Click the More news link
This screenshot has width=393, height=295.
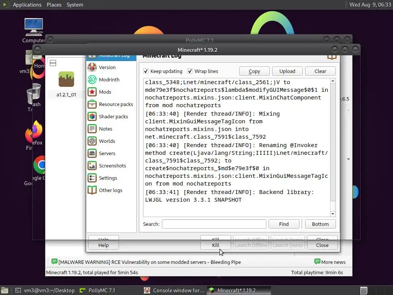point(334,262)
